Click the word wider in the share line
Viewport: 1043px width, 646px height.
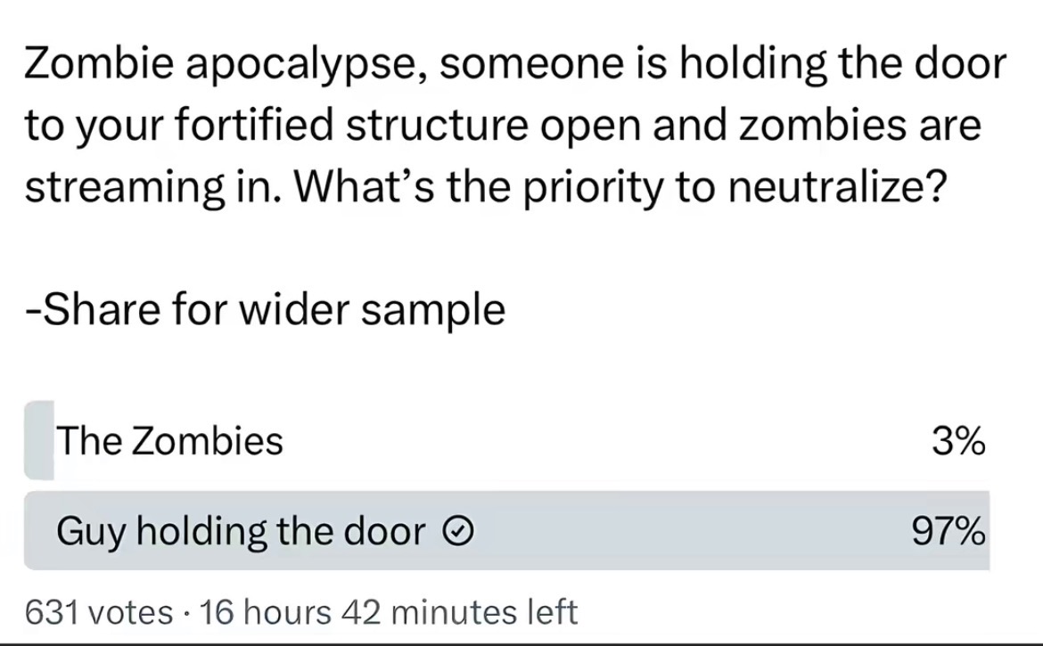[293, 310]
